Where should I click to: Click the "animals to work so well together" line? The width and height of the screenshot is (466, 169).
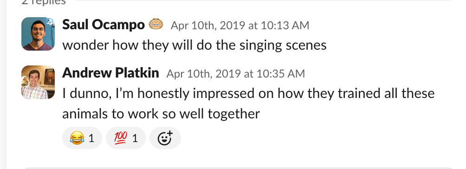pyautogui.click(x=161, y=114)
